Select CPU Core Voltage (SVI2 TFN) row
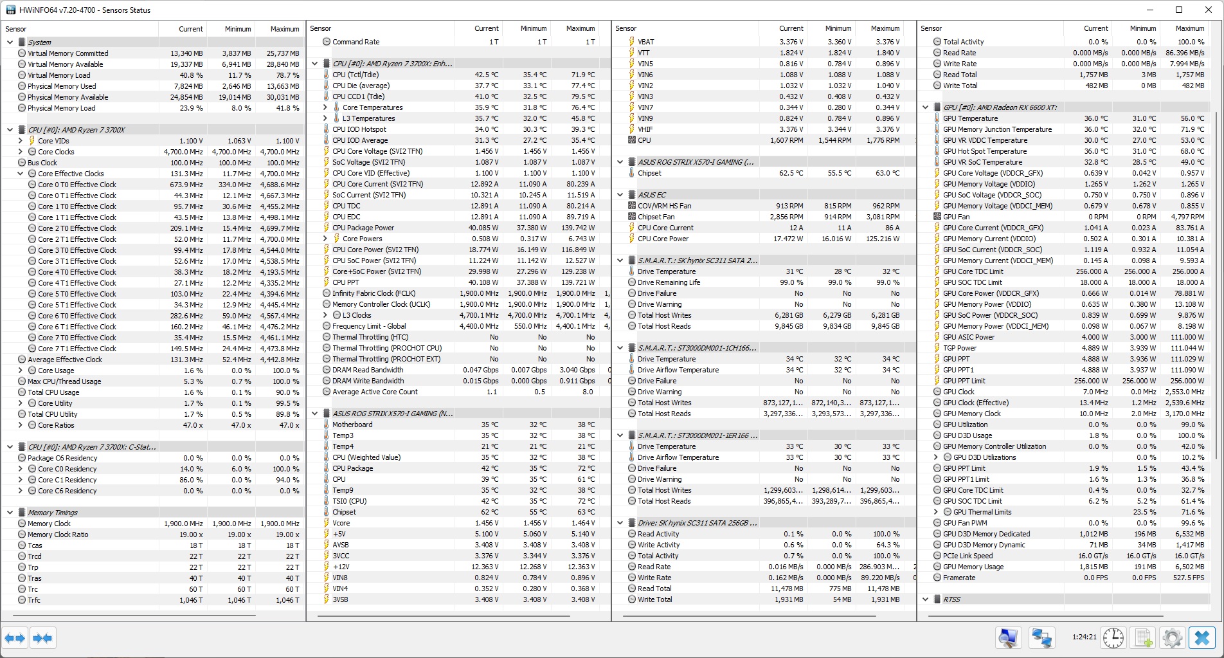1224x658 pixels. point(458,151)
